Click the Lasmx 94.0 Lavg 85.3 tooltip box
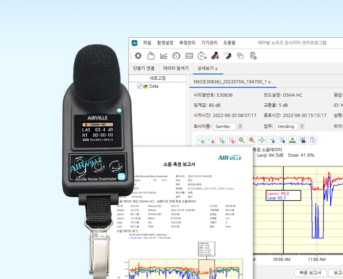 tap(284, 195)
